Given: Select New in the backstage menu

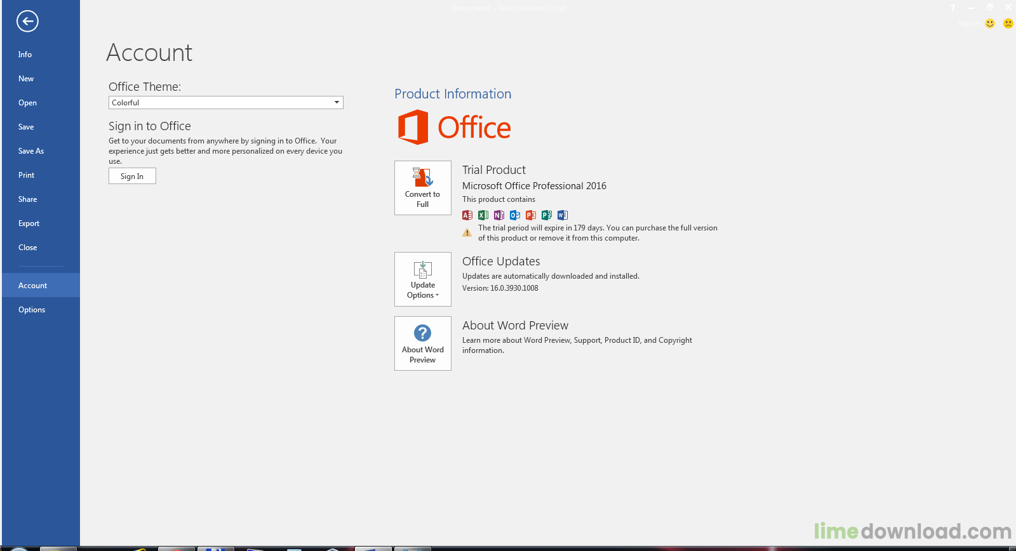Looking at the screenshot, I should click(x=41, y=79).
